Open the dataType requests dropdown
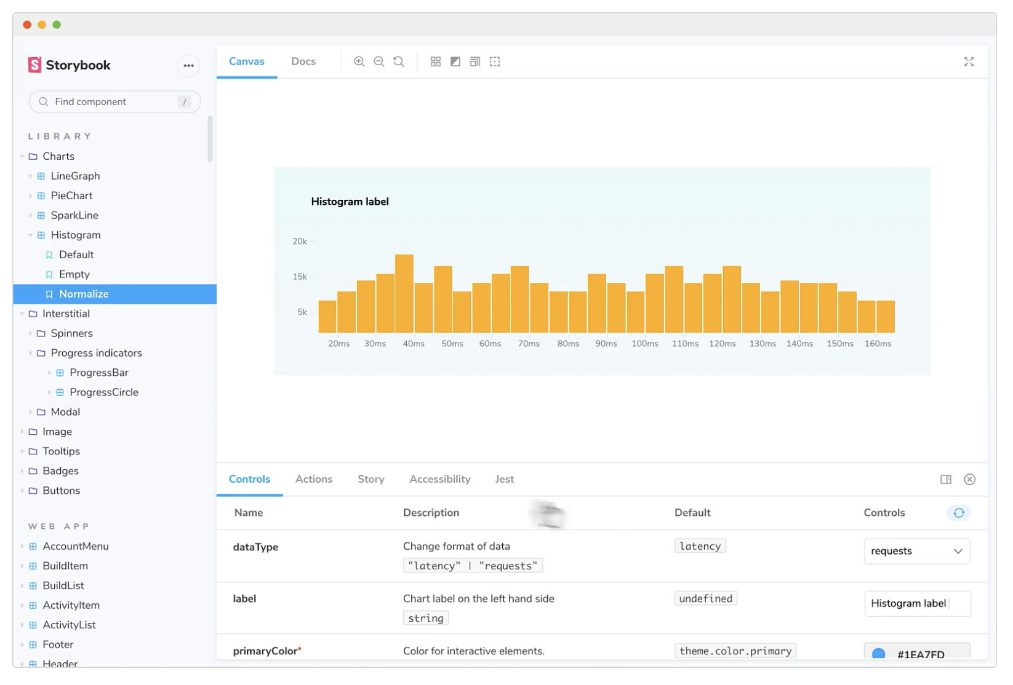The height and width of the screenshot is (685, 1013). pyautogui.click(x=916, y=551)
